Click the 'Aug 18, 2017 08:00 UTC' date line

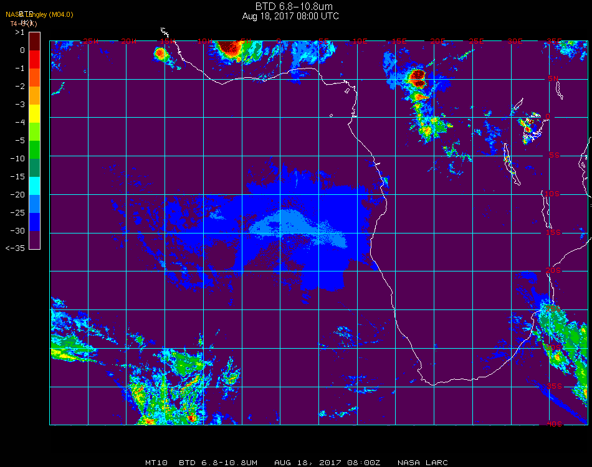click(290, 16)
